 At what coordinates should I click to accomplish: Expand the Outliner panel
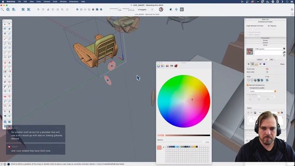[265, 43]
